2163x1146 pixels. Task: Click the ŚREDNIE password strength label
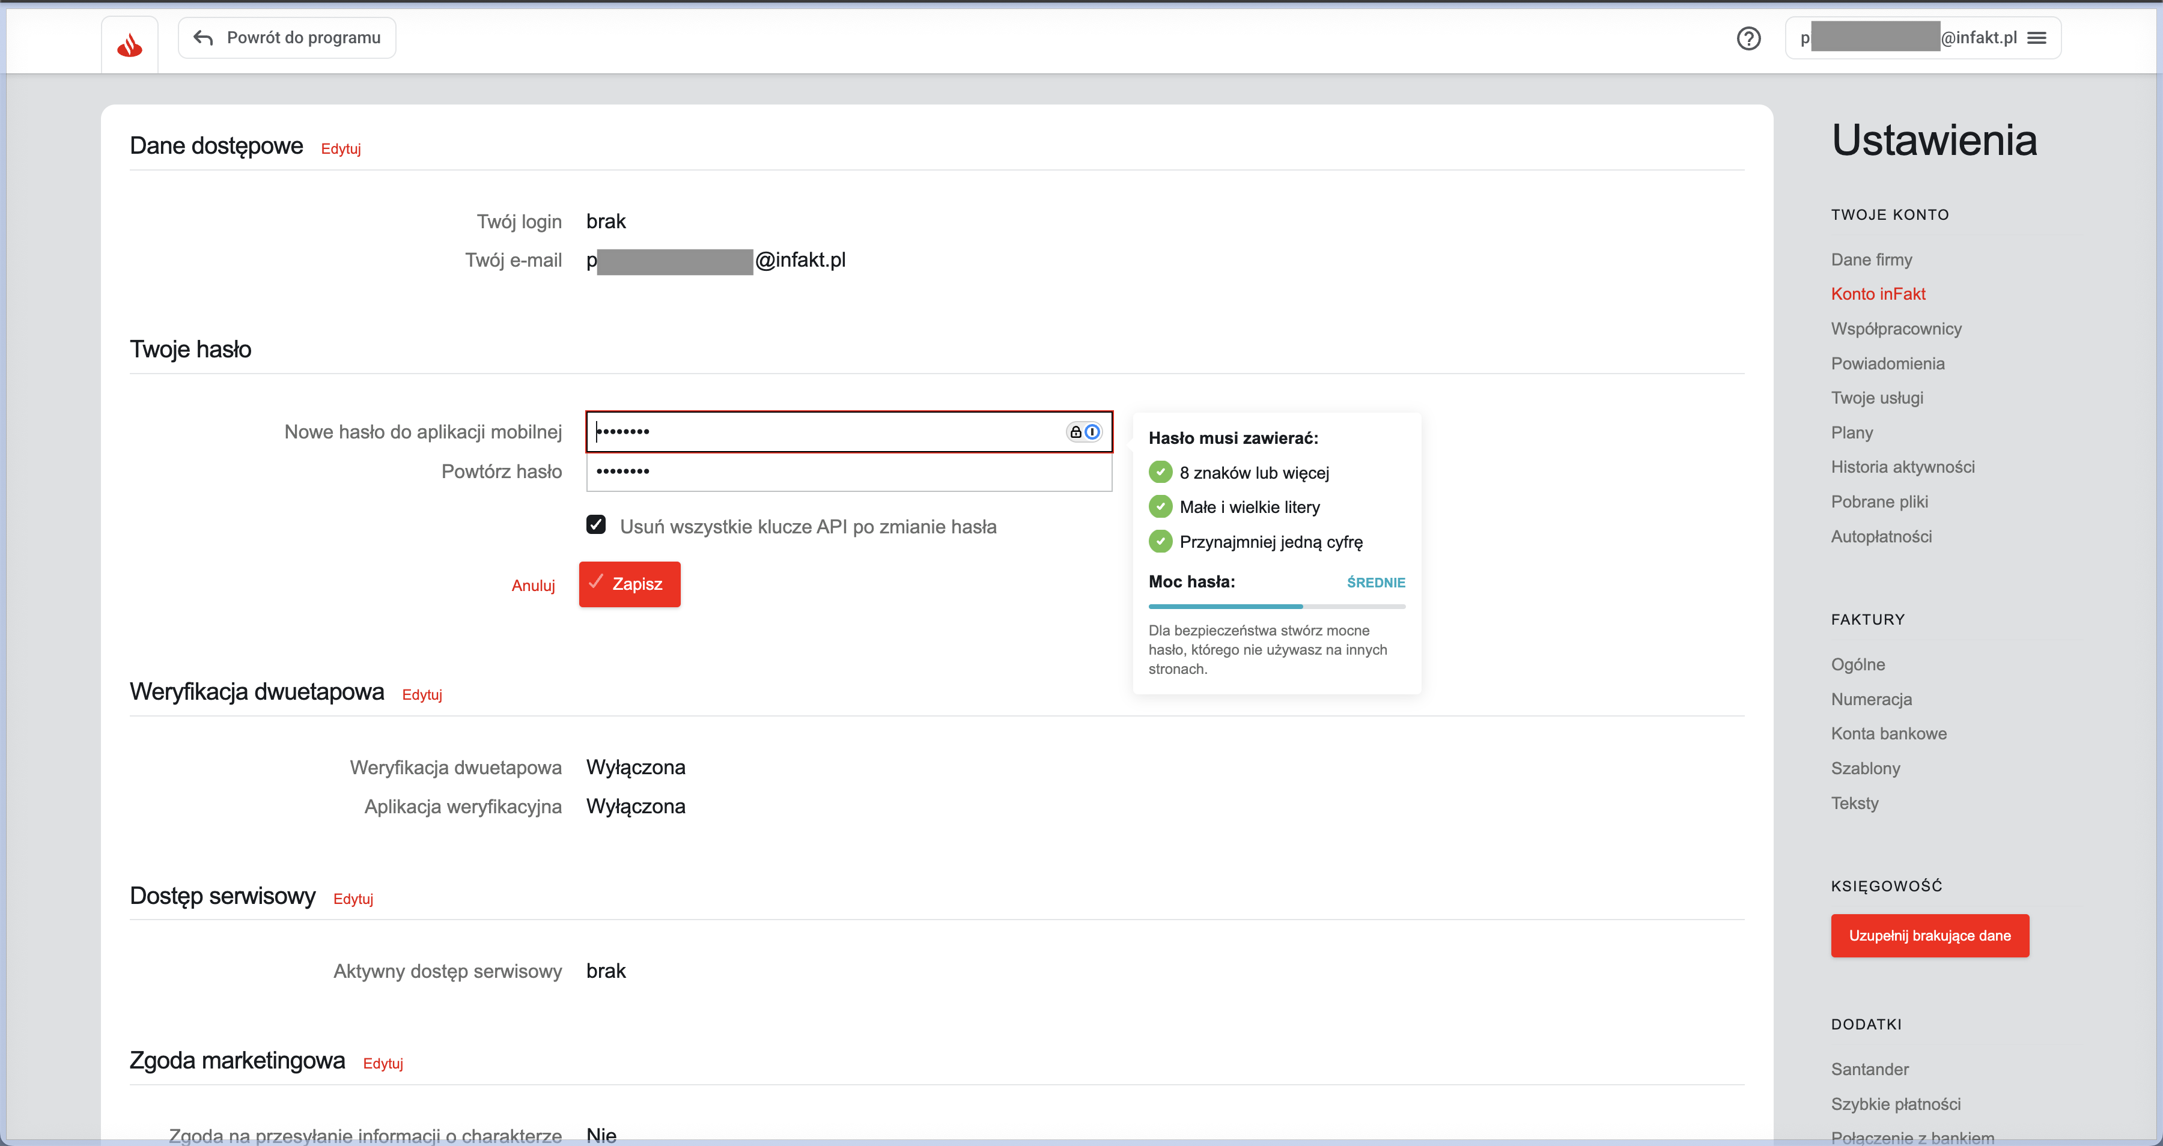(1375, 583)
